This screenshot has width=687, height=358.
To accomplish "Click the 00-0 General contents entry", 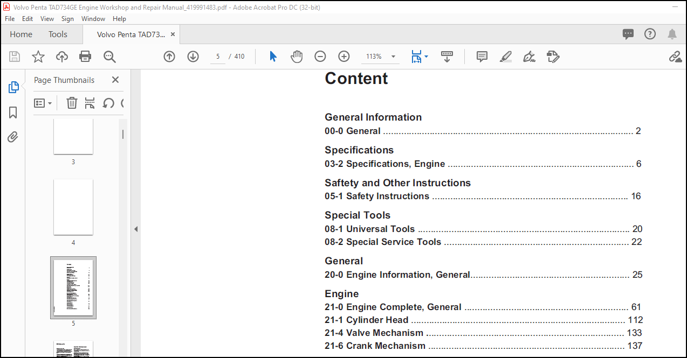I will click(482, 131).
